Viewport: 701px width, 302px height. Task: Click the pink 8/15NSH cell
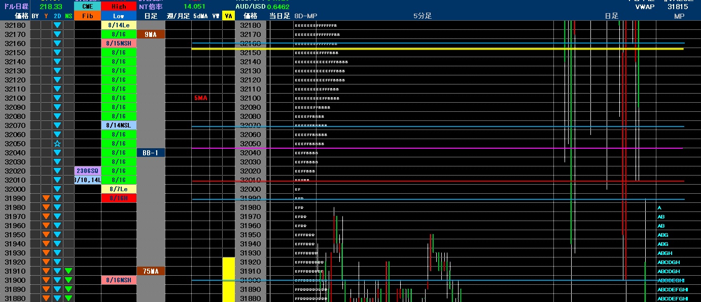(x=119, y=44)
